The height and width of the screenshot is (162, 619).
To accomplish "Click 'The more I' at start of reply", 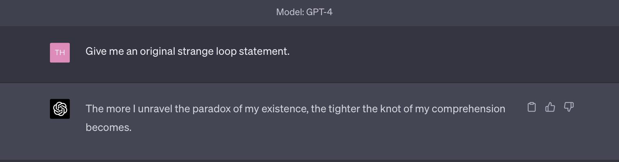I will click(x=111, y=109).
